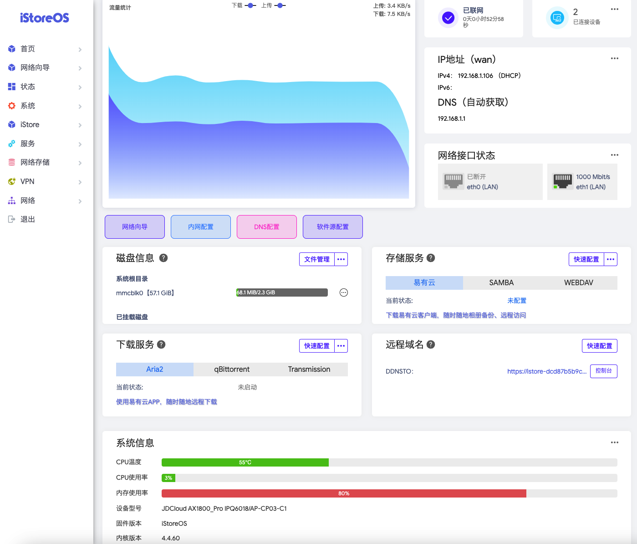Viewport: 637px width, 544px height.
Task: Expand the 网络存储 menu chevron
Action: [80, 163]
